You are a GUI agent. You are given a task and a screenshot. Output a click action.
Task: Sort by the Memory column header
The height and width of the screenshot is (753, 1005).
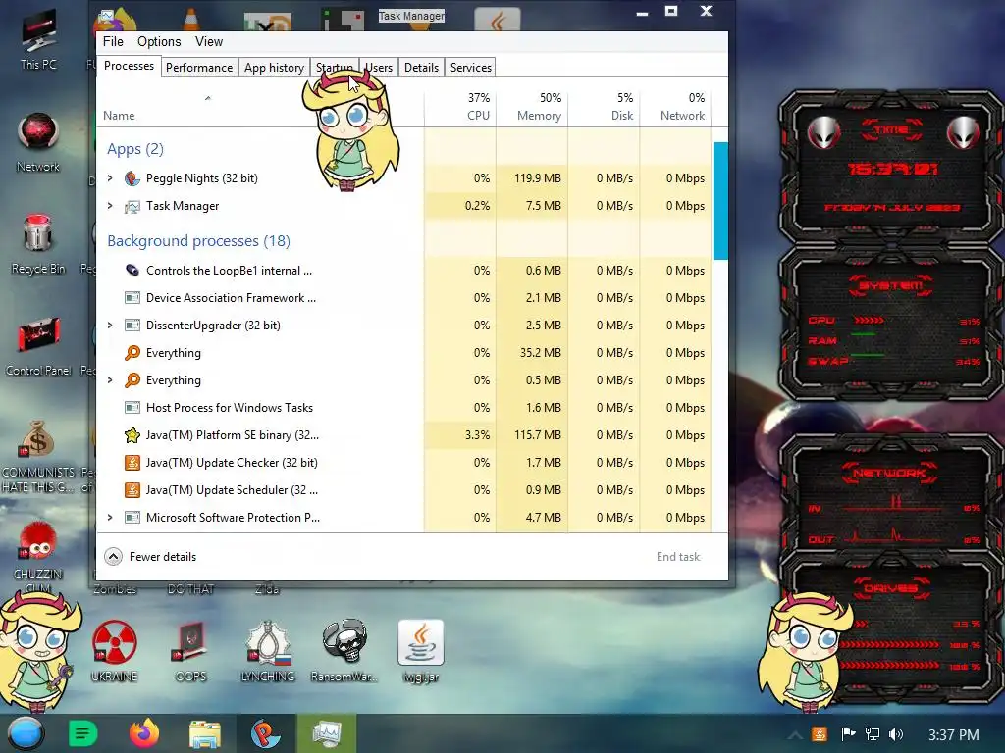pyautogui.click(x=532, y=107)
